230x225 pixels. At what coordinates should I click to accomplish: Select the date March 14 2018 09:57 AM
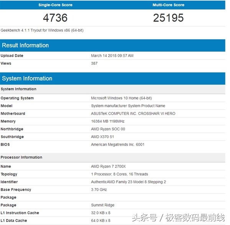point(112,56)
